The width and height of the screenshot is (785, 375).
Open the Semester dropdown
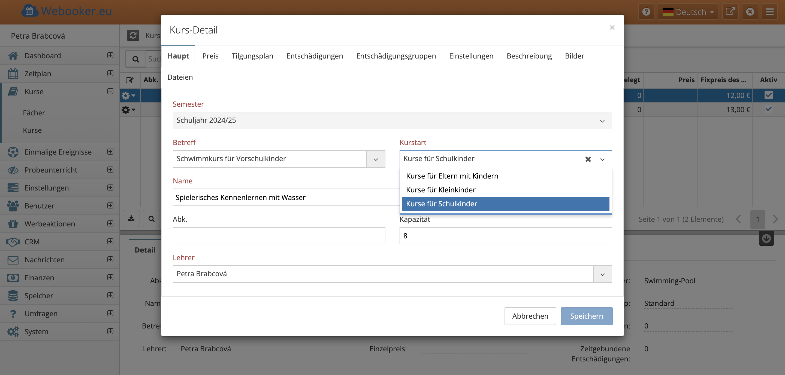[x=392, y=121]
